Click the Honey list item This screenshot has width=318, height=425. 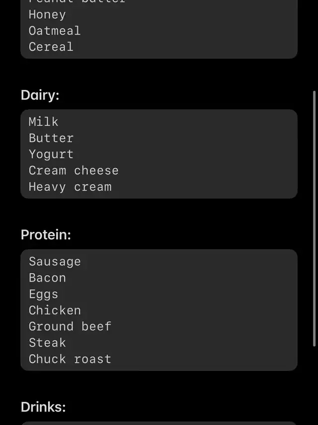pos(47,15)
